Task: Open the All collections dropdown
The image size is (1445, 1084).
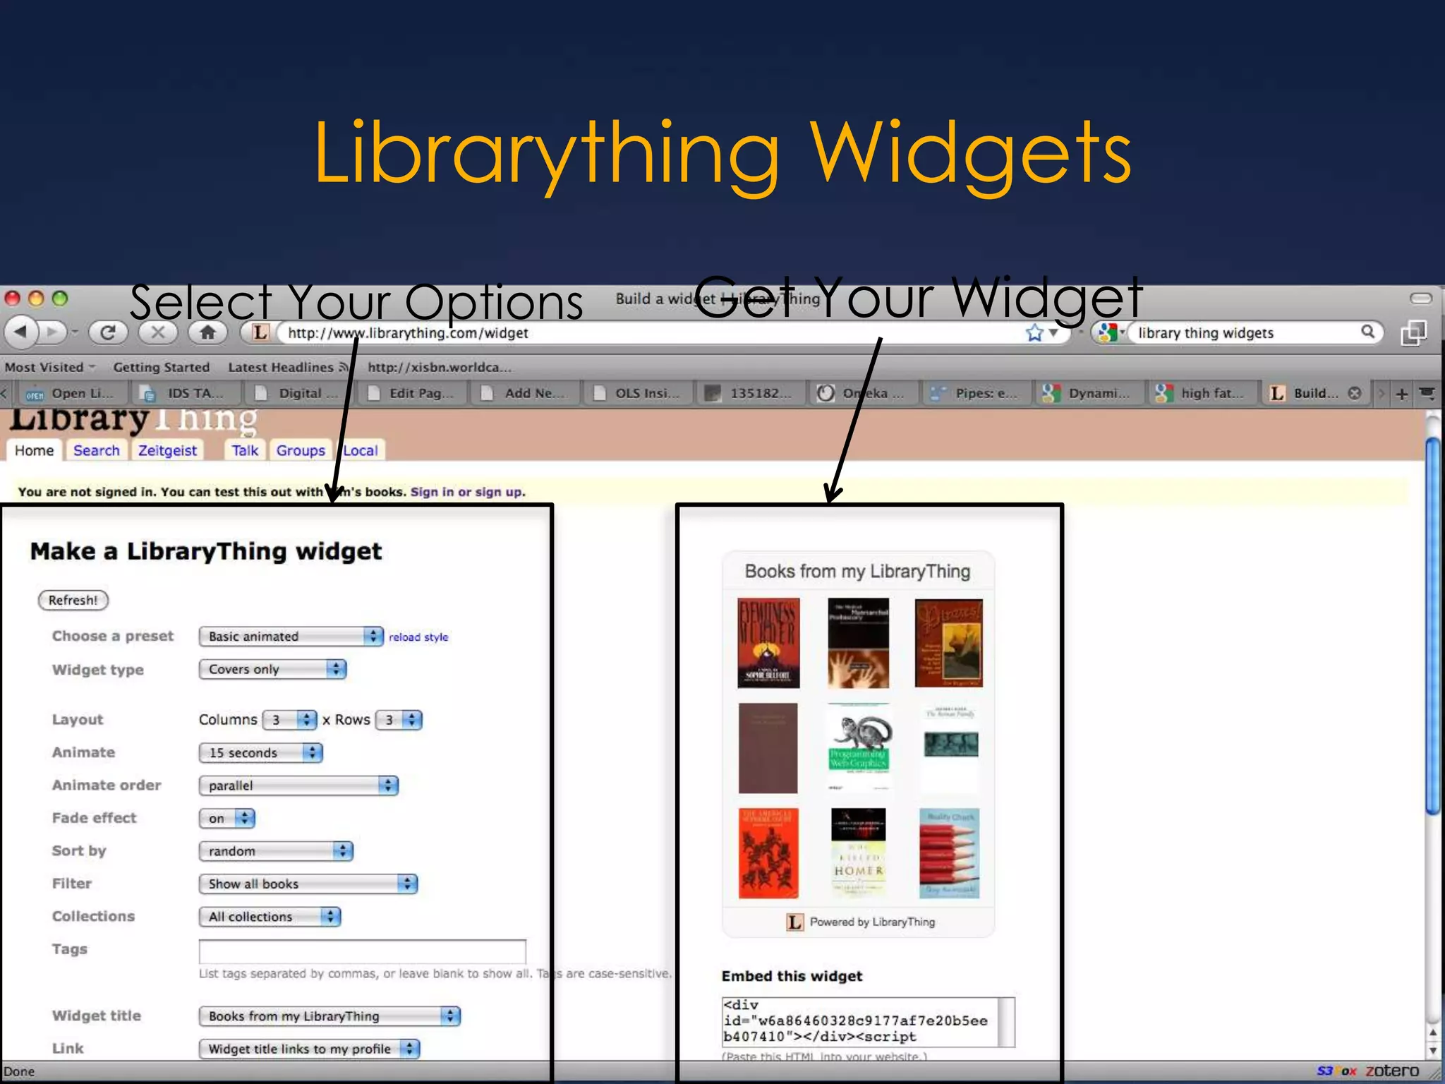Action: [270, 917]
